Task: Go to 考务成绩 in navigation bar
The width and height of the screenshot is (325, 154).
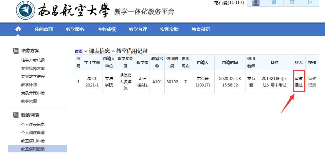Action: point(106,29)
